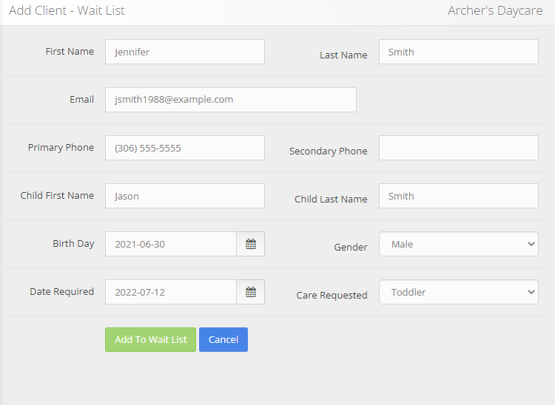Open the Date Required calendar picker
Viewport: 555px width, 405px height.
tap(250, 292)
